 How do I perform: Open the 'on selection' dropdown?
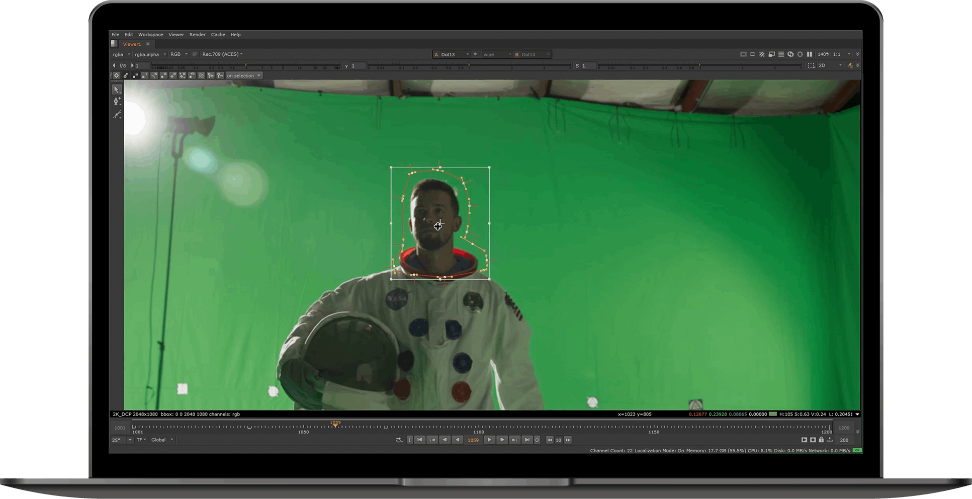[243, 76]
